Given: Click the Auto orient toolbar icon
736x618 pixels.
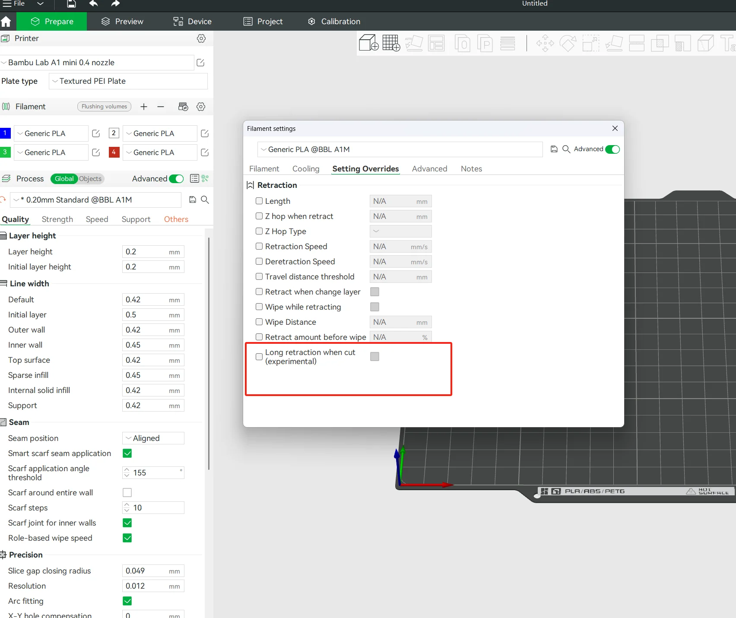Looking at the screenshot, I should [x=414, y=43].
